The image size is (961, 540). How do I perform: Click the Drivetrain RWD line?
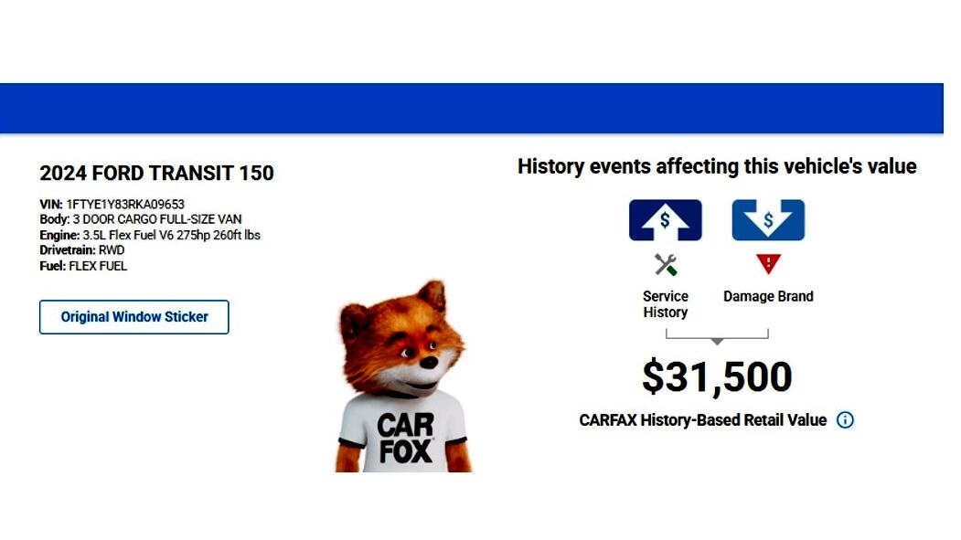pyautogui.click(x=81, y=250)
